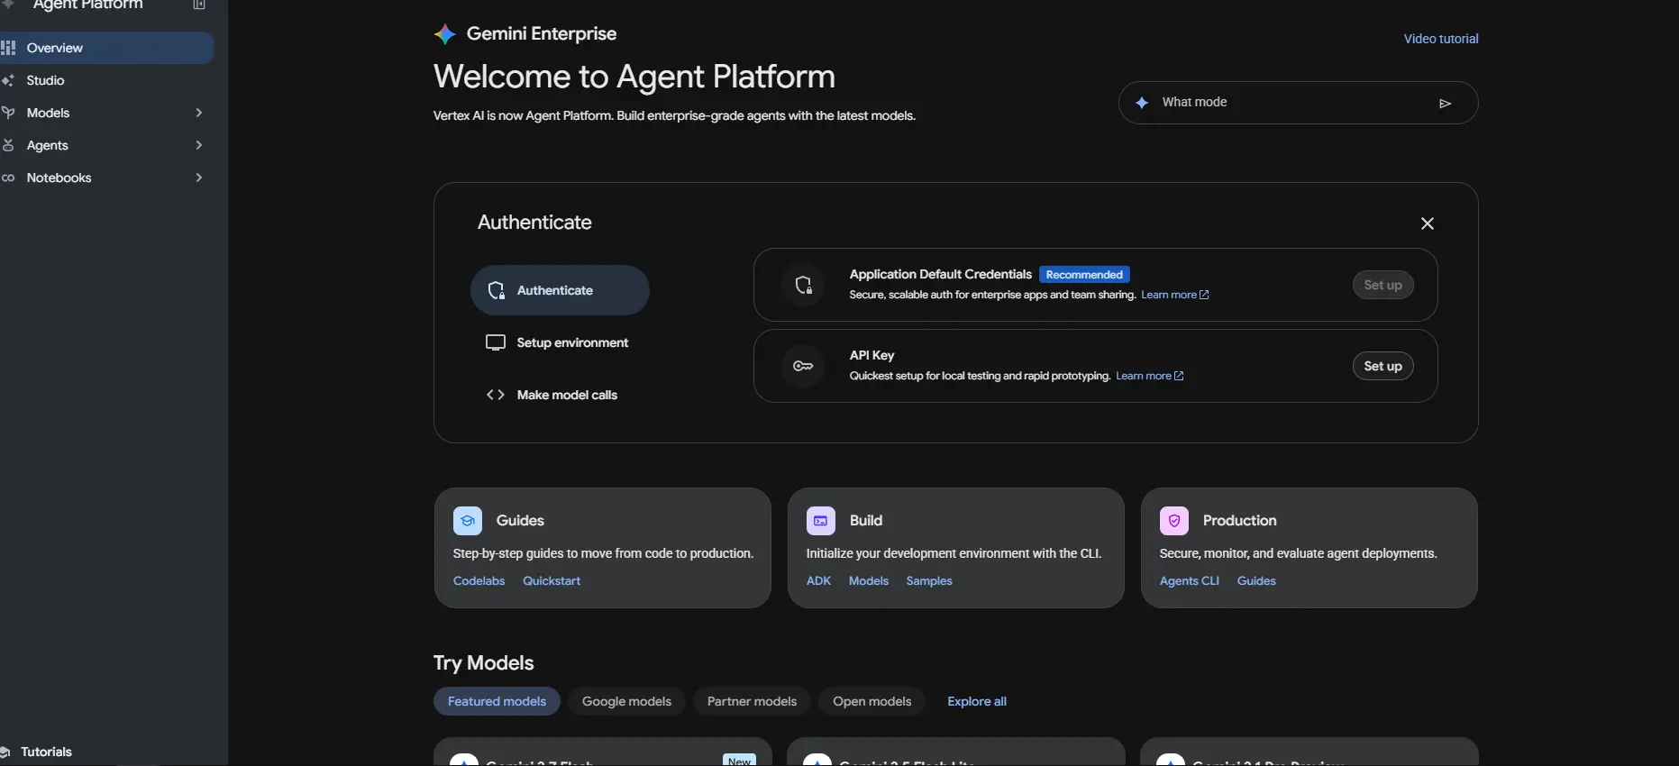The width and height of the screenshot is (1679, 766).
Task: Click the Guides card title
Action: [520, 521]
